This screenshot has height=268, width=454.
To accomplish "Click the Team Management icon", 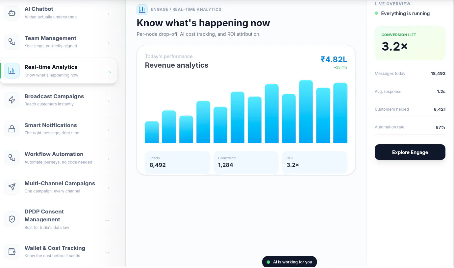I will coord(12,42).
